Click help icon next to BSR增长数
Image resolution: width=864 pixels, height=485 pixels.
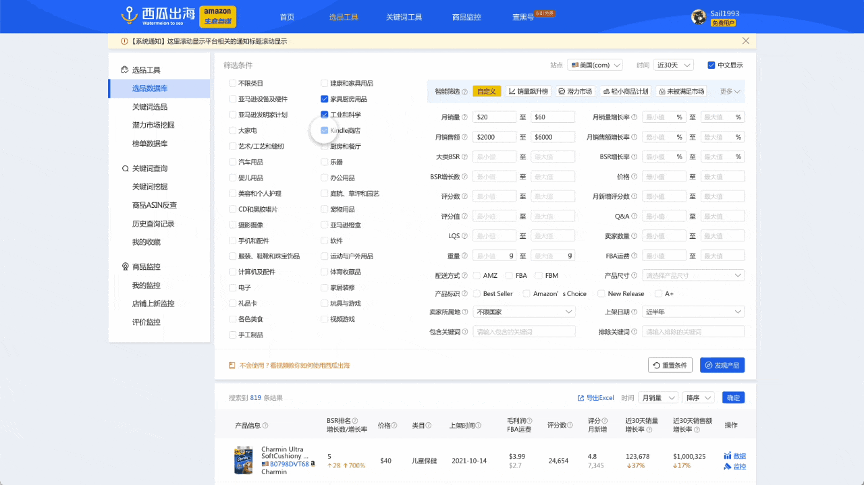pyautogui.click(x=465, y=177)
